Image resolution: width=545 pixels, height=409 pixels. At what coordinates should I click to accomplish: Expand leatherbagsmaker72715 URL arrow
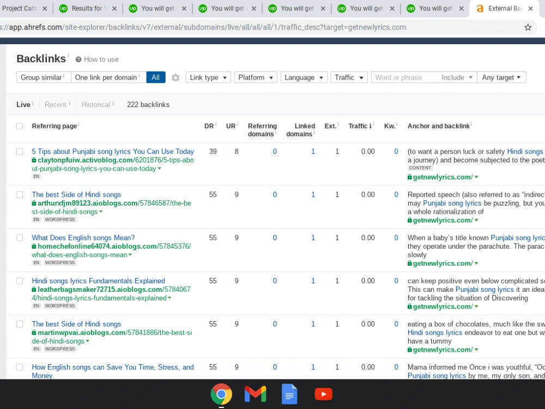(169, 298)
